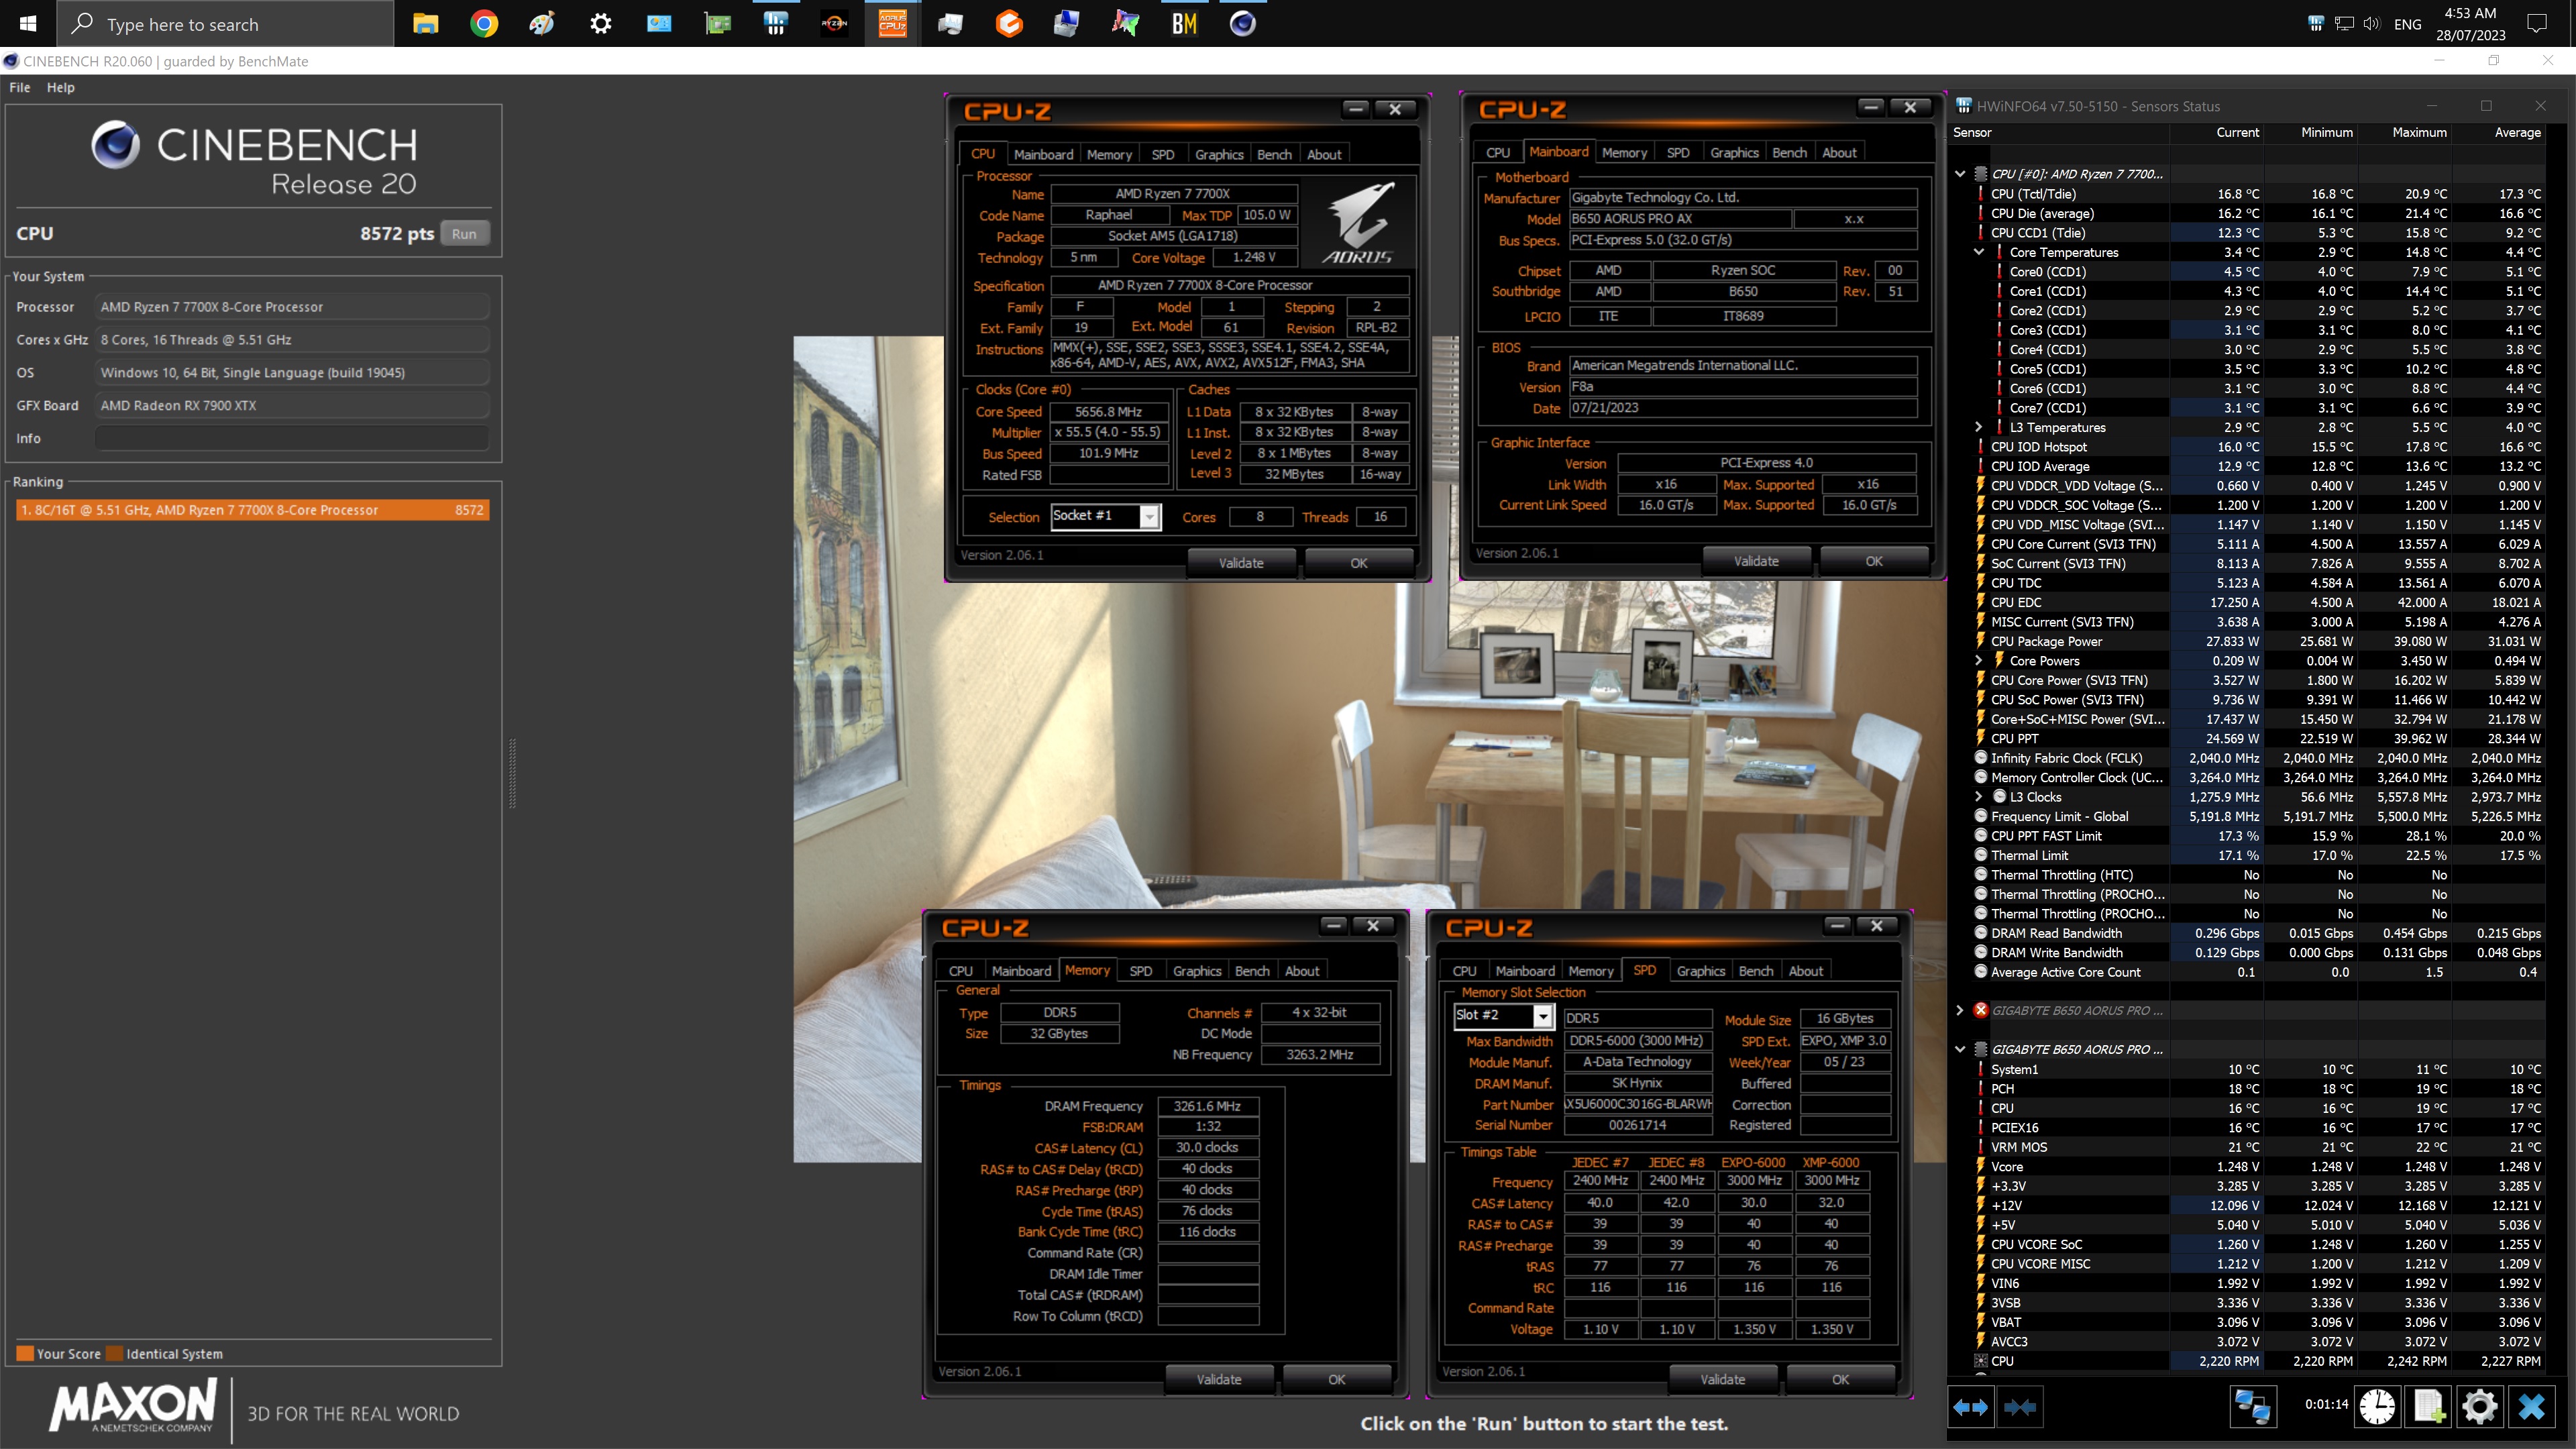The width and height of the screenshot is (2576, 1449).
Task: Open the toolbox computer taskbar icon
Action: pyautogui.click(x=1067, y=23)
